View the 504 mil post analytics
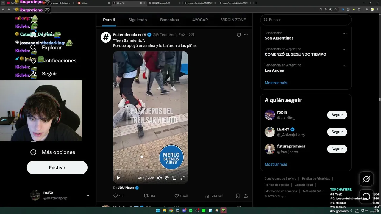 tap(214, 196)
